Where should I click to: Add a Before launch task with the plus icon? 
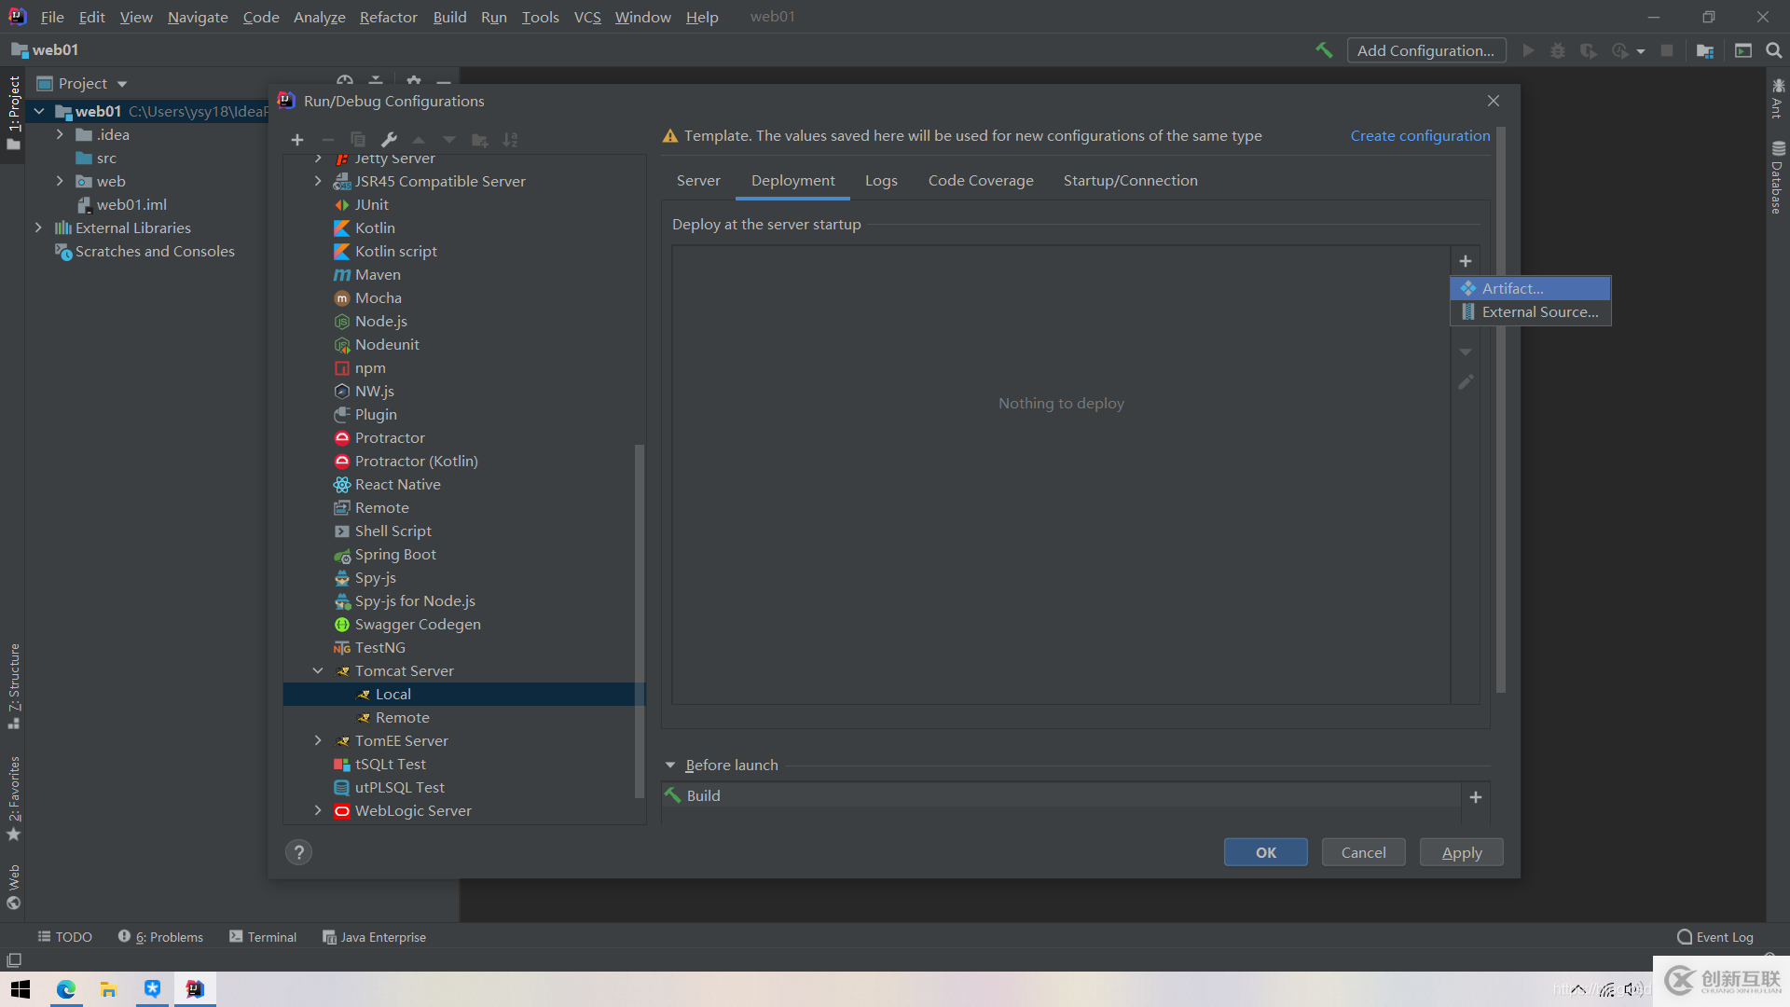[x=1475, y=797]
